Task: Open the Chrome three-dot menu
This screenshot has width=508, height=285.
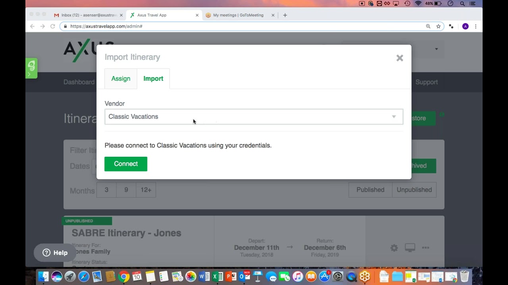Action: (x=475, y=26)
